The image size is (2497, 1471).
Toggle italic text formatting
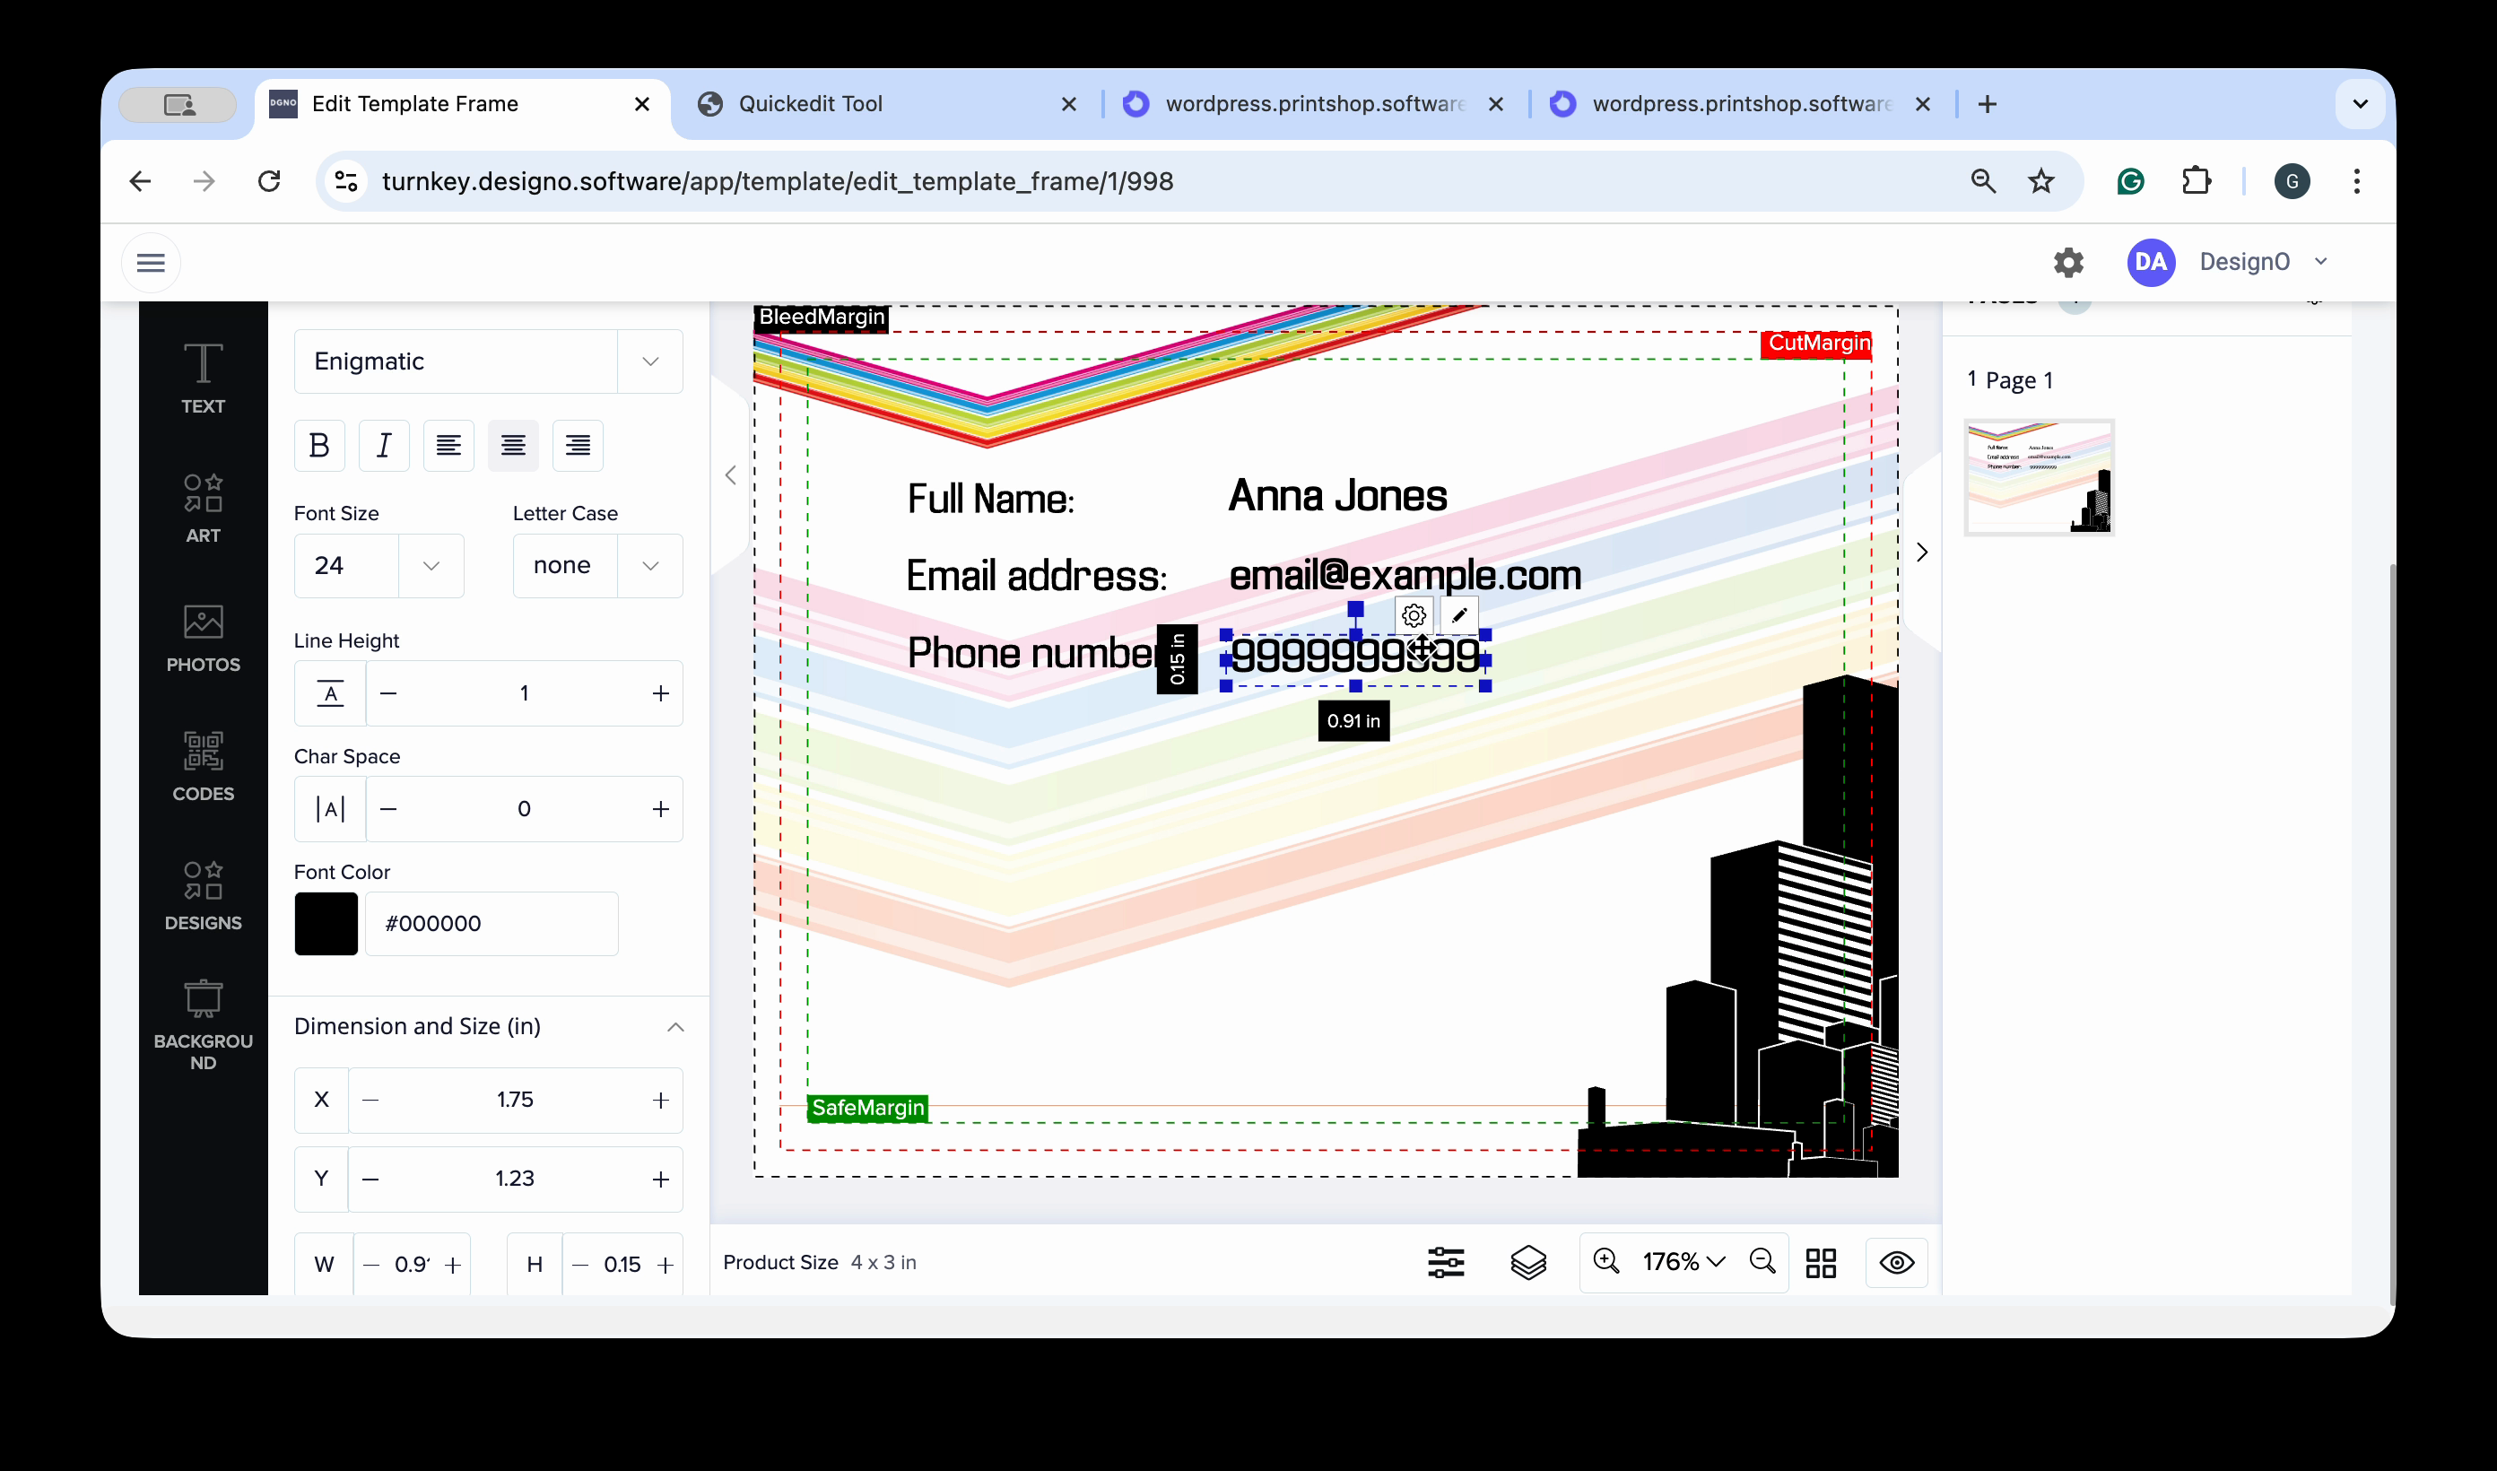coord(384,445)
